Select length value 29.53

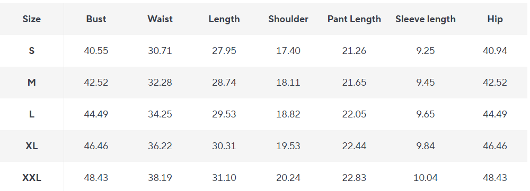224,114
